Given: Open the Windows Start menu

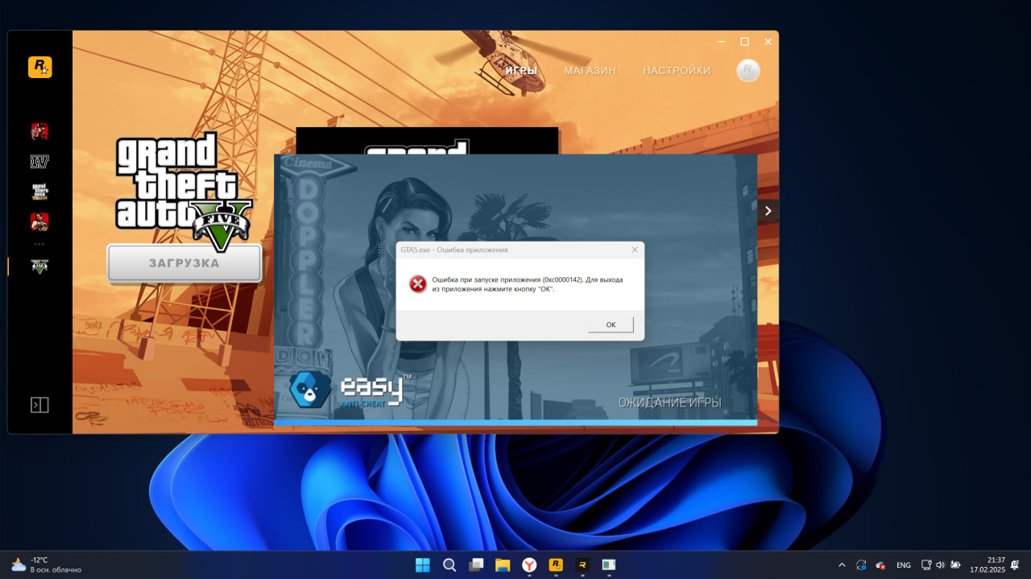Looking at the screenshot, I should tap(423, 565).
